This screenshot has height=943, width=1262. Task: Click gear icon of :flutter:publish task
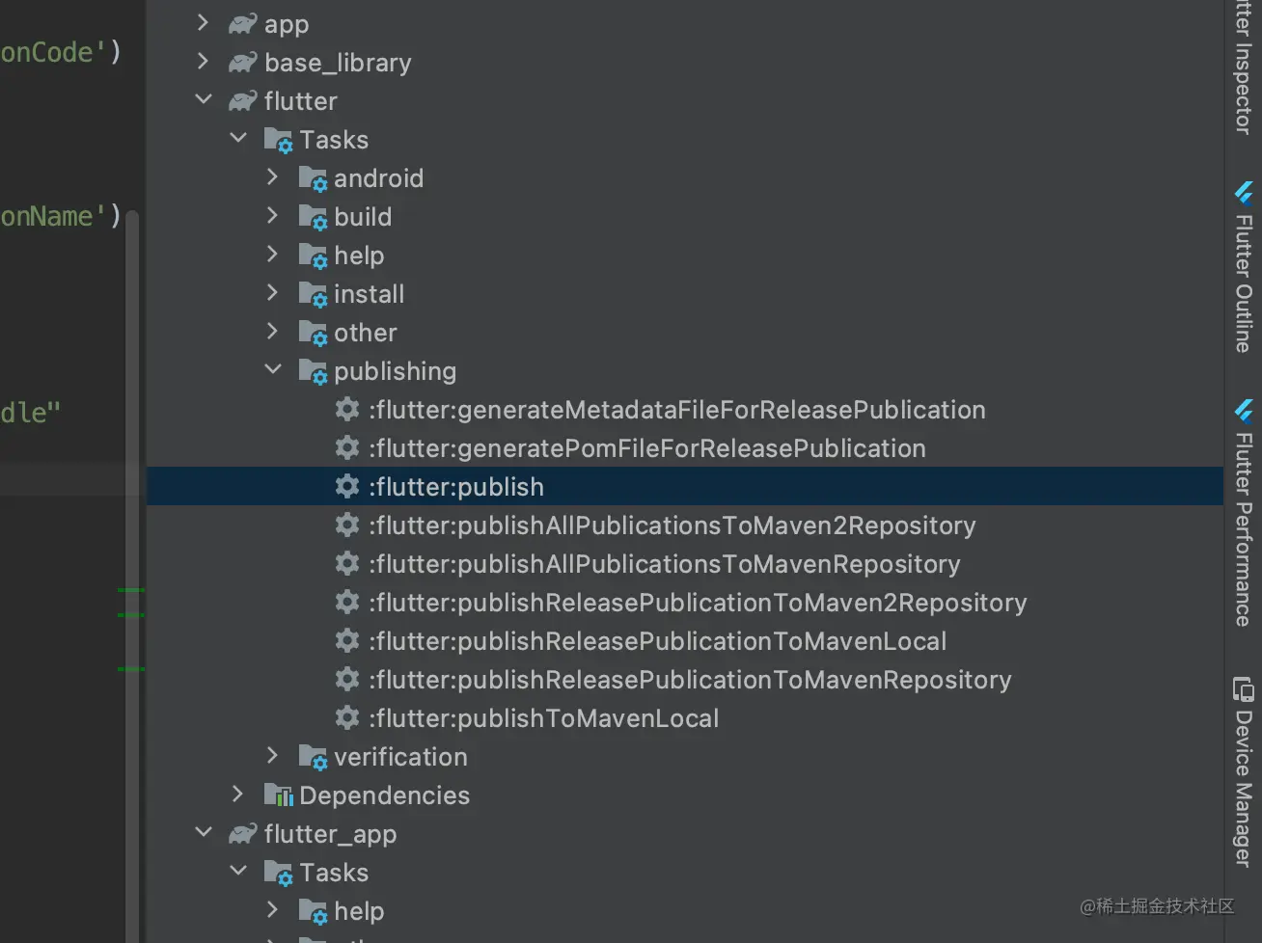click(347, 486)
